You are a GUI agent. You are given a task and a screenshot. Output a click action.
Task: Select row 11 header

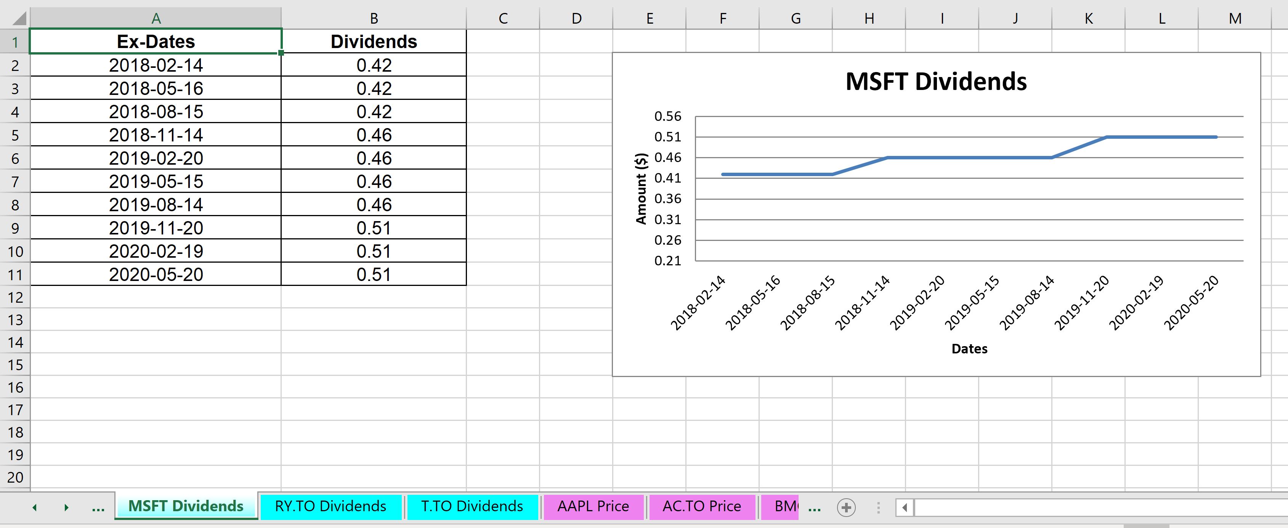(15, 274)
